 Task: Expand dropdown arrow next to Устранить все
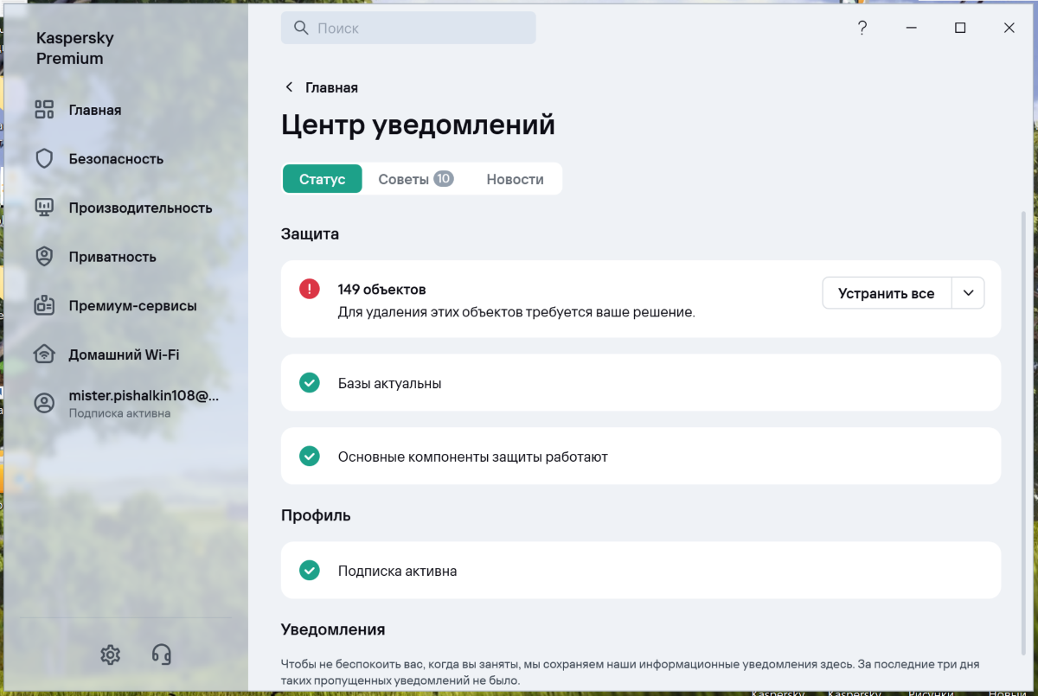968,293
